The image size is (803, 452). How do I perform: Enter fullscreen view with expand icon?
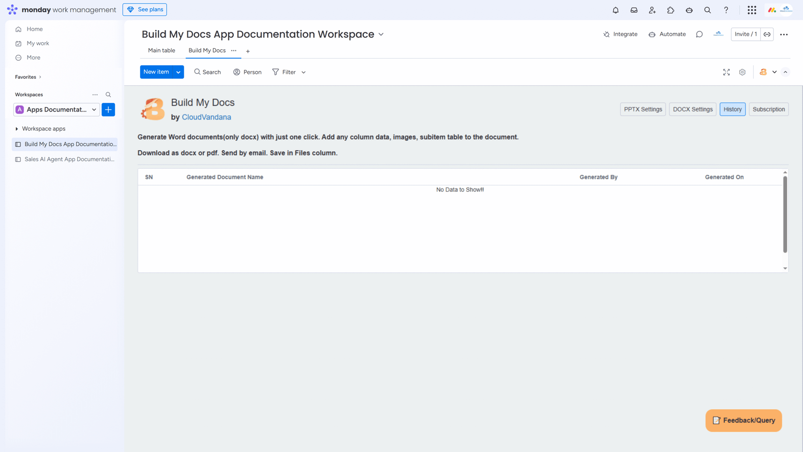coord(726,72)
